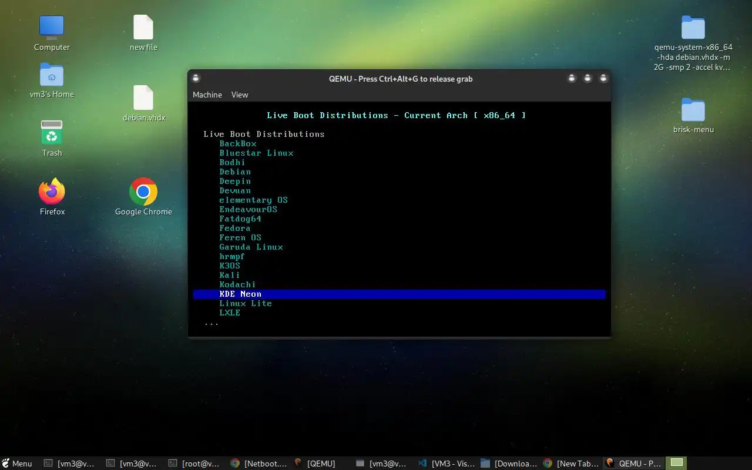The image size is (752, 470).
Task: Select the debian.vhdx file icon
Action: pyautogui.click(x=143, y=98)
